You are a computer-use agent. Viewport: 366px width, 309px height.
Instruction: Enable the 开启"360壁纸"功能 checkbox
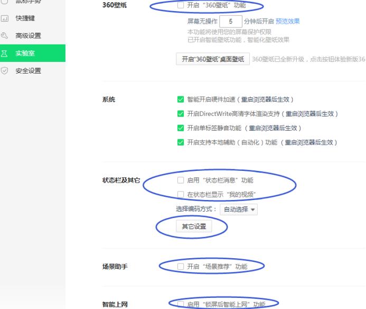tap(181, 5)
